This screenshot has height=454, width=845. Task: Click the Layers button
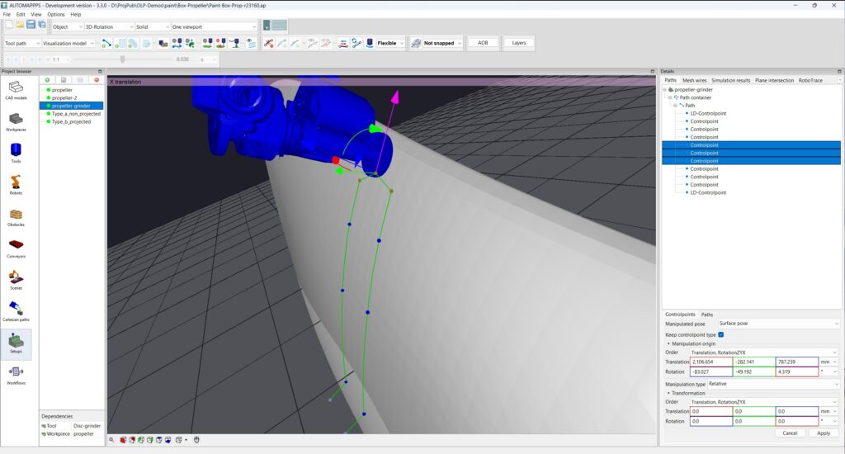(519, 43)
